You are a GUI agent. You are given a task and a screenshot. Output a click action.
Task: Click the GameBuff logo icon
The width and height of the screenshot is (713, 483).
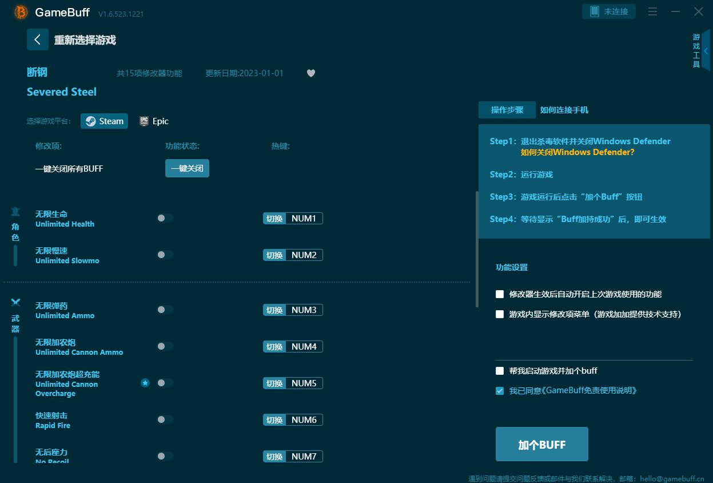(x=21, y=12)
